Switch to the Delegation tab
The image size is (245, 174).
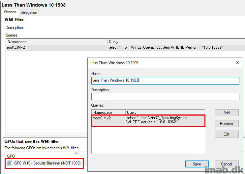(29, 12)
